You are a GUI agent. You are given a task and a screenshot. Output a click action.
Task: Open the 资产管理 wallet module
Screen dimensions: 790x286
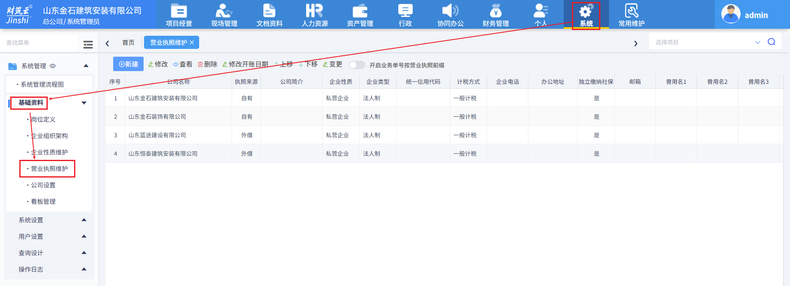click(x=360, y=15)
